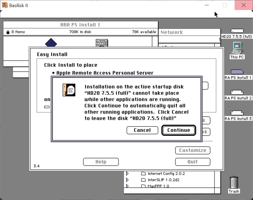The width and height of the screenshot is (253, 200).
Task: Click the ARA PS Install 1 window title bar
Action: tap(81, 25)
